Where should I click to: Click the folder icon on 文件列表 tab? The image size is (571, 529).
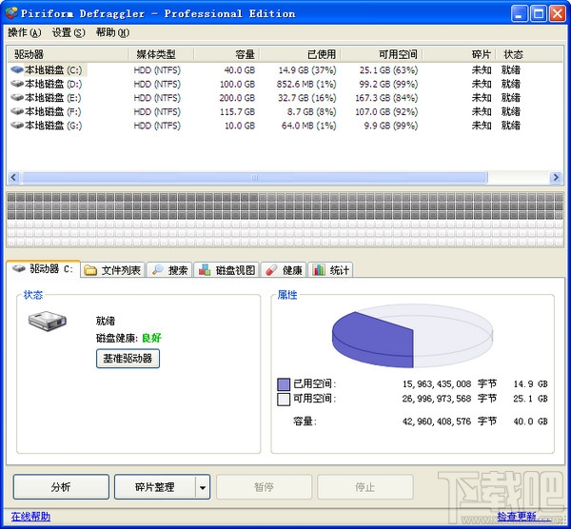click(90, 270)
